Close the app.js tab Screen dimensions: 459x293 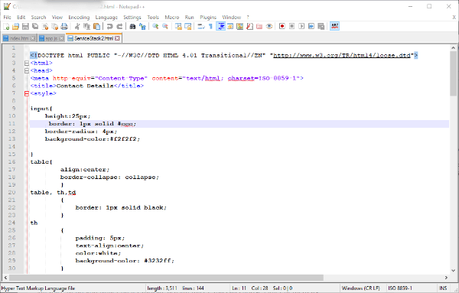click(x=61, y=38)
